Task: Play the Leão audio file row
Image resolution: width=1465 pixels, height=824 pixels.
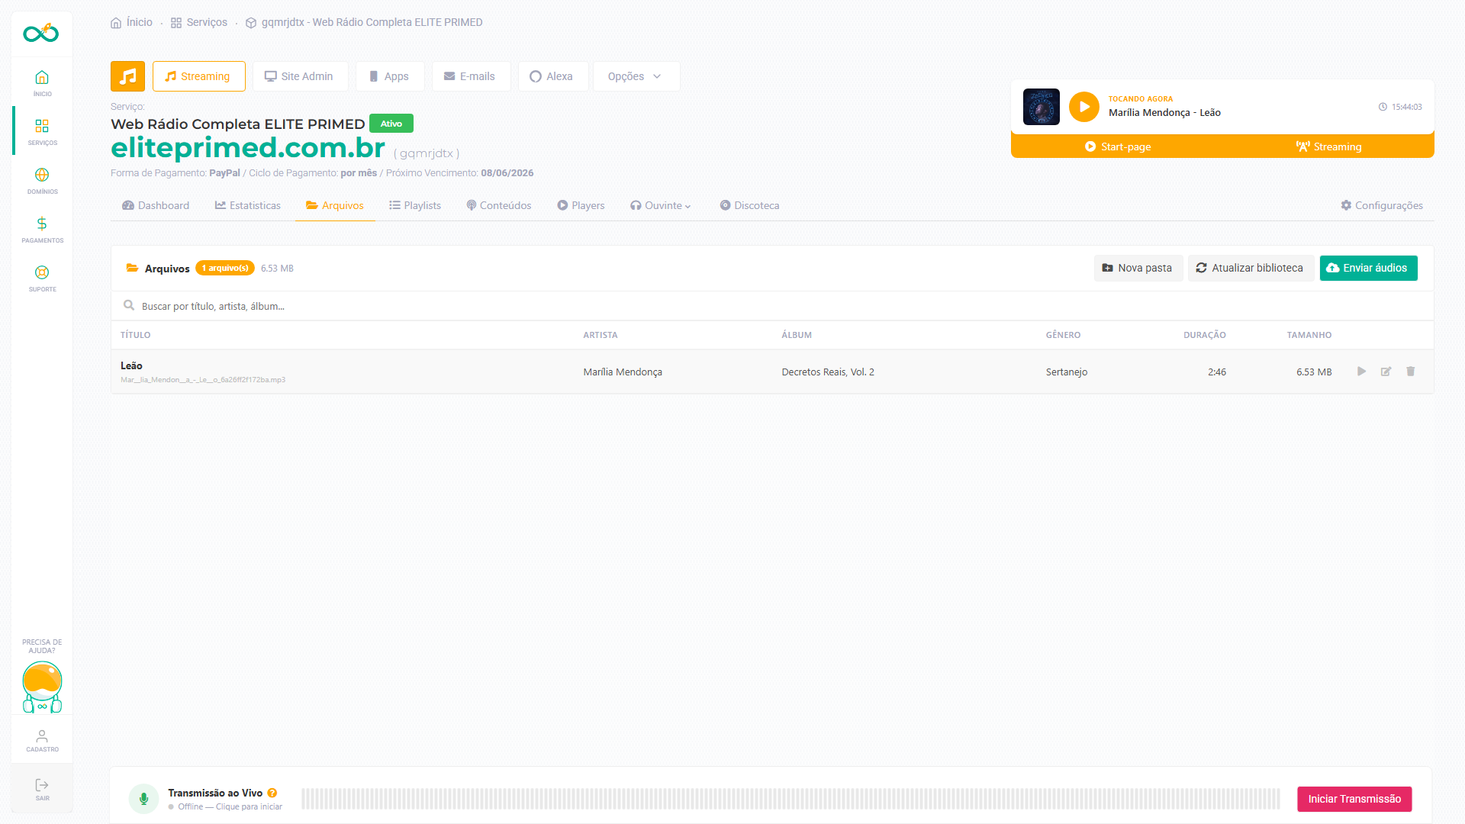Action: pyautogui.click(x=1361, y=372)
